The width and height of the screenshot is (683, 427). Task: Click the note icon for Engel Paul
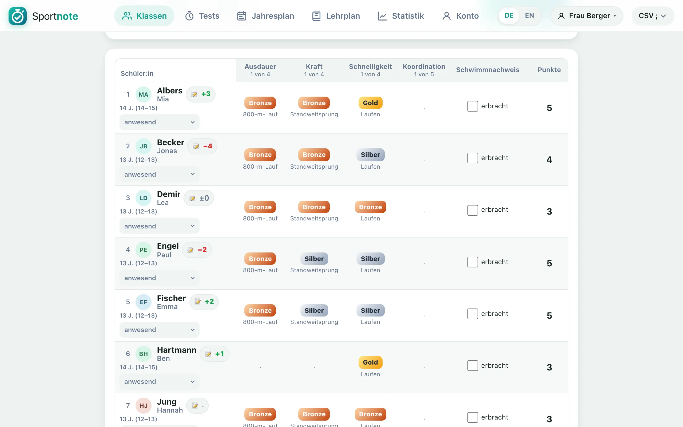point(190,250)
